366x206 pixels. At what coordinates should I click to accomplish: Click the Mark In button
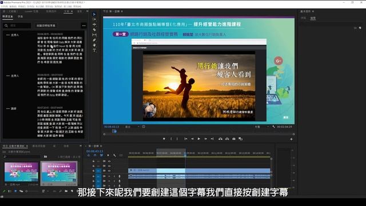tap(171, 139)
